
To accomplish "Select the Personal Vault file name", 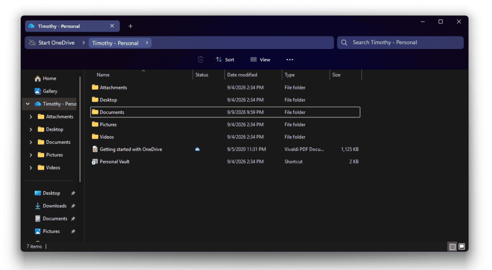I will tap(114, 161).
